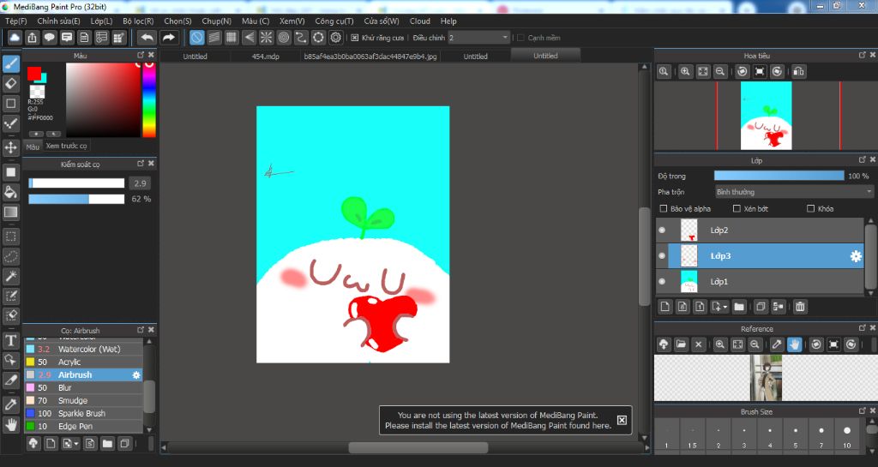Dismiss the update notification with X
Viewport: 878px width, 467px height.
(x=622, y=420)
